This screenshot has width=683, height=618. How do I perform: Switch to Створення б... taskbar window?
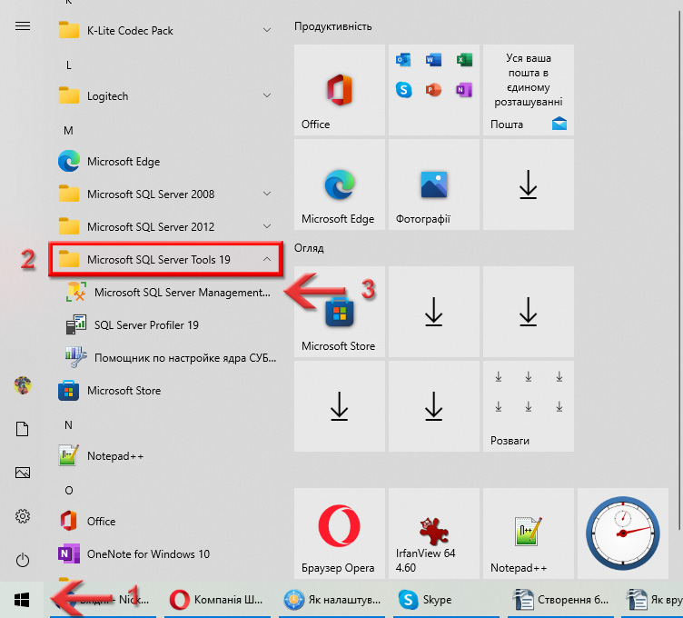[560, 600]
